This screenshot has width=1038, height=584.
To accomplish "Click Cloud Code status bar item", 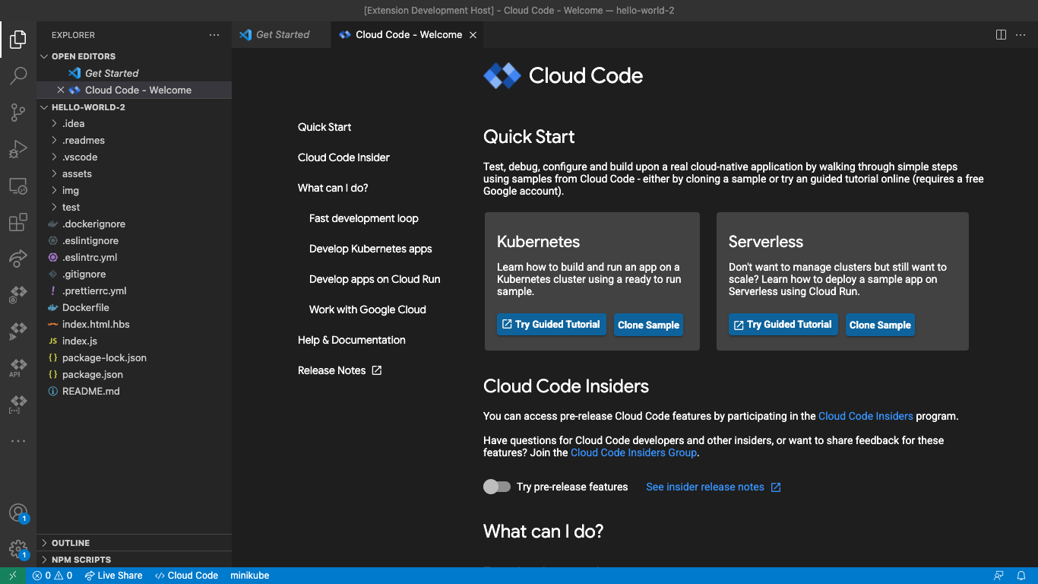I will click(186, 576).
